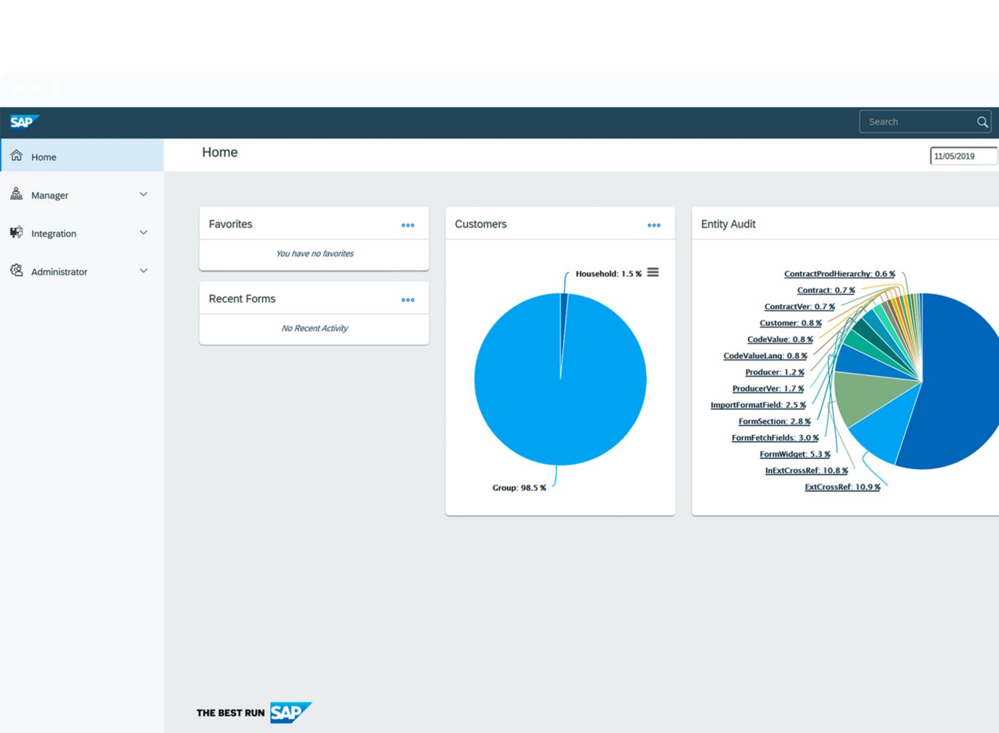This screenshot has height=733, width=999.
Task: Click the Integration puzzle icon
Action: pos(17,233)
